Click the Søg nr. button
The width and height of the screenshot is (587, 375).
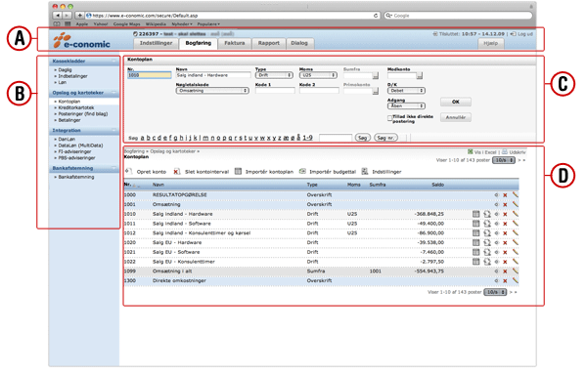point(385,138)
